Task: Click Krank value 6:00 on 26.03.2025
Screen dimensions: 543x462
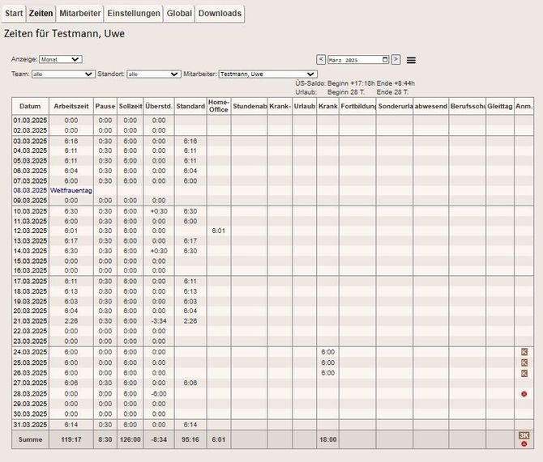Action: point(327,373)
